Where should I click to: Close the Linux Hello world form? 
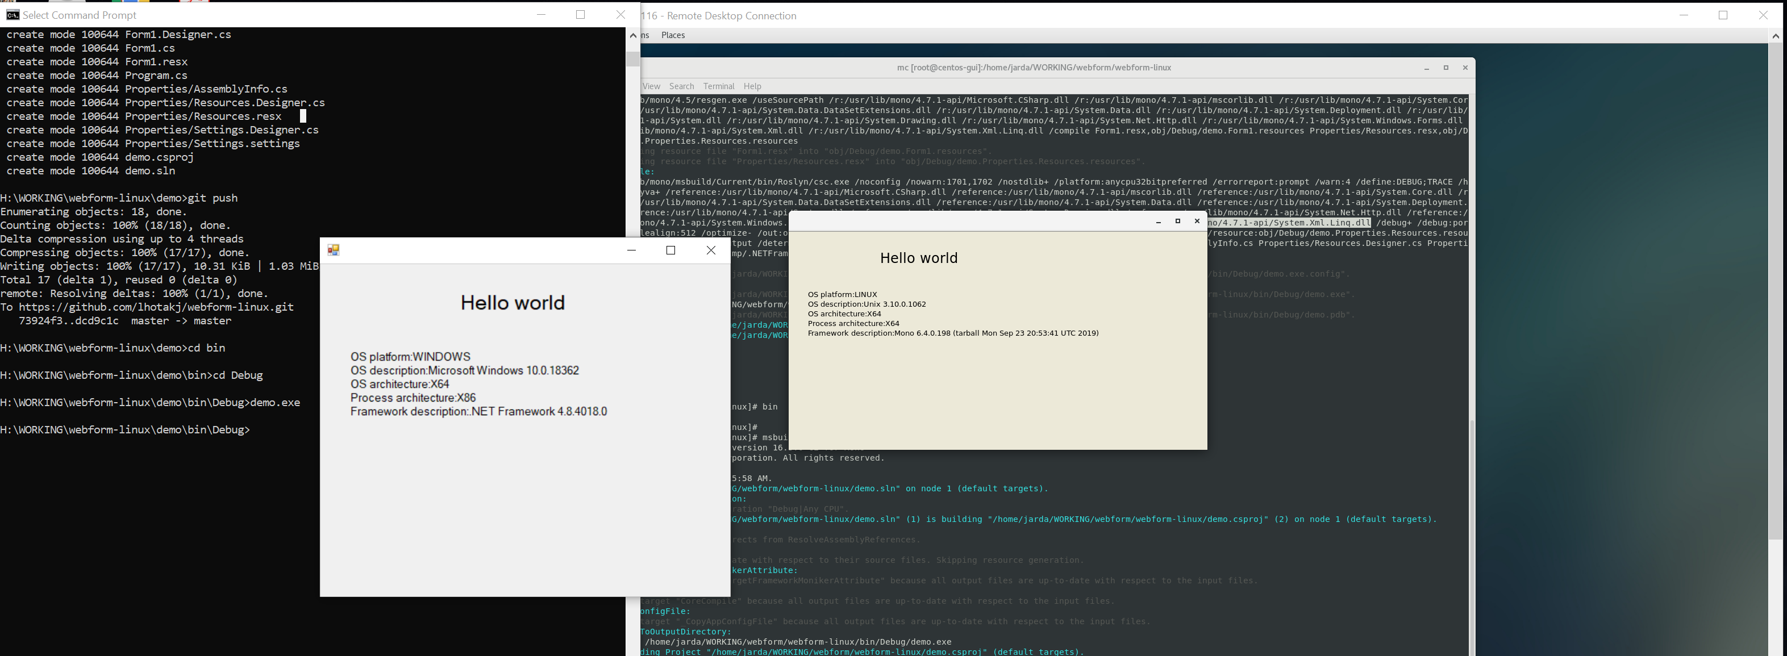pos(1197,221)
